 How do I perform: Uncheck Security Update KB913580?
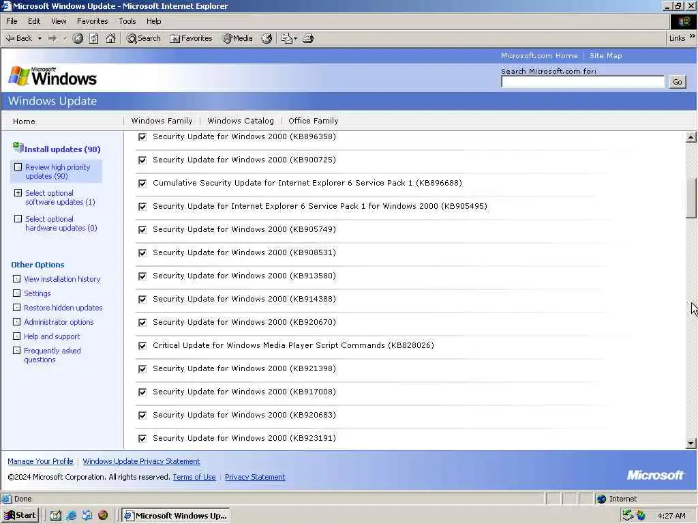tap(142, 276)
